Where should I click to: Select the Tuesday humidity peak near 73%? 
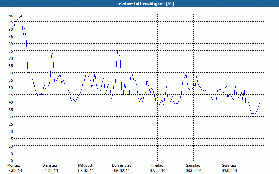tap(52, 53)
